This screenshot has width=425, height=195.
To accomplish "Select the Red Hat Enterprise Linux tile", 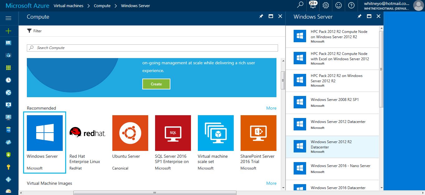I will point(87,143).
